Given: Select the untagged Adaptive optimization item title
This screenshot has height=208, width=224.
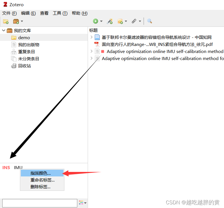Looking at the screenshot, I should (x=163, y=58).
